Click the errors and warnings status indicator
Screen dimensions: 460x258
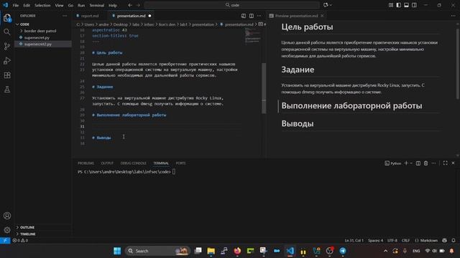coord(20,241)
